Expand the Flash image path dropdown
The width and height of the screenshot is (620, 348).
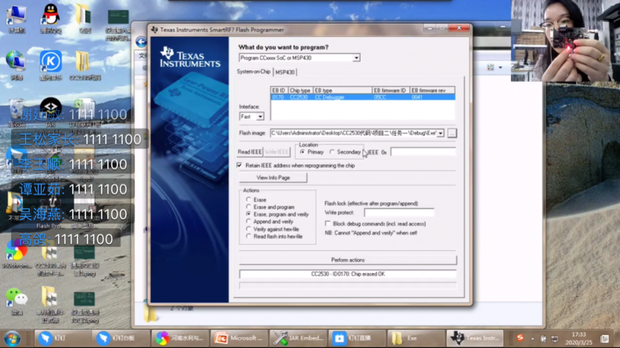coord(440,133)
